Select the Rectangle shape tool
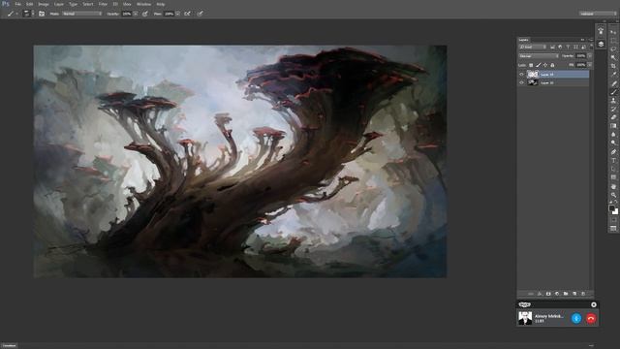This screenshot has width=620, height=349. coord(613,177)
